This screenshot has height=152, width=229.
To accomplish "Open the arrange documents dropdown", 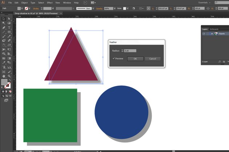I will point(93,3).
